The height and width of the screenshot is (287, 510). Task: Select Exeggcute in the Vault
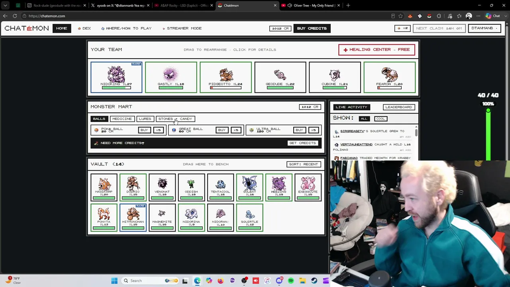pyautogui.click(x=308, y=187)
